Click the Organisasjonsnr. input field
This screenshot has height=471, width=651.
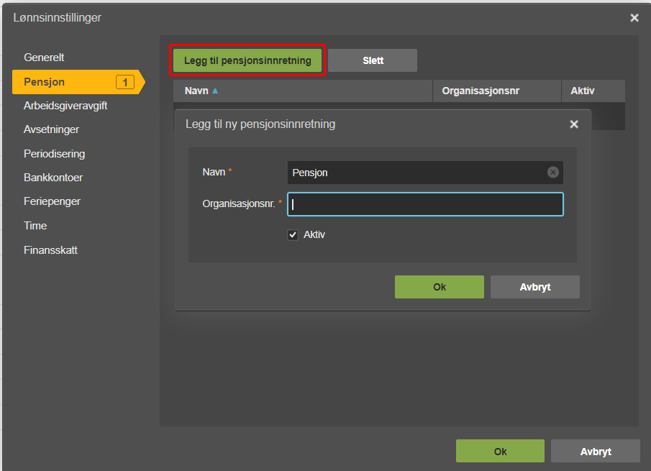[x=425, y=204]
